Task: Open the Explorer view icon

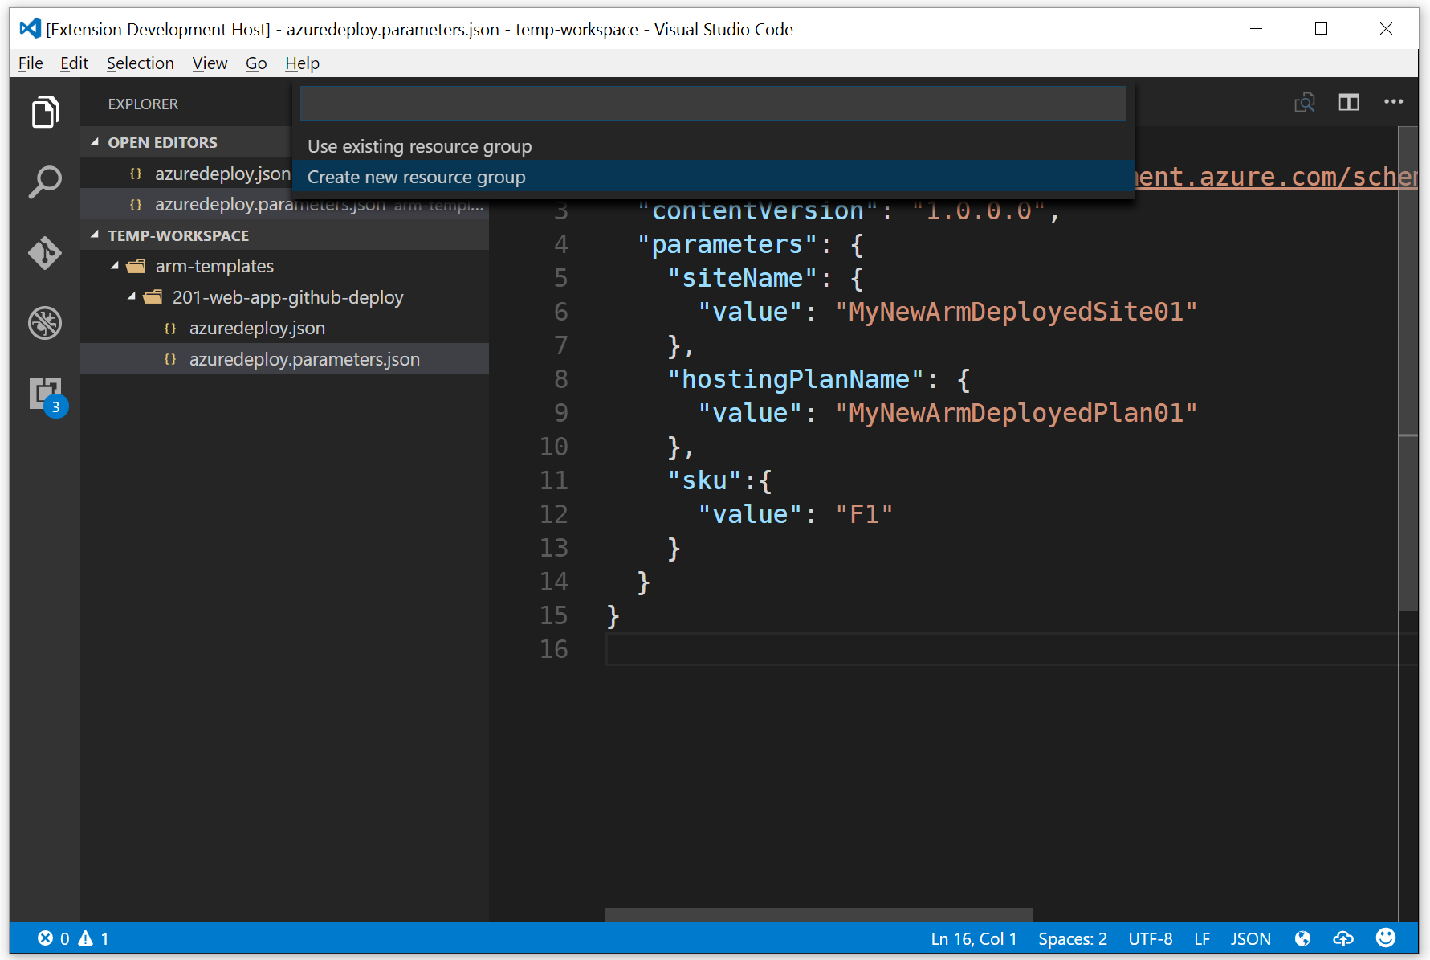Action: tap(45, 112)
